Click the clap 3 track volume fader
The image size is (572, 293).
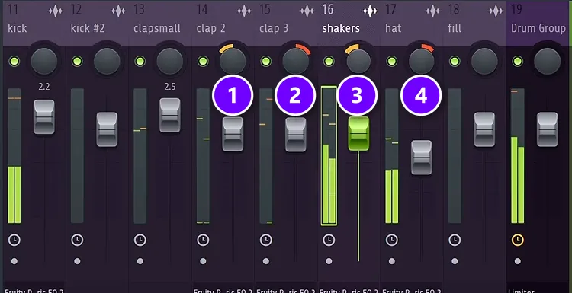(x=296, y=134)
